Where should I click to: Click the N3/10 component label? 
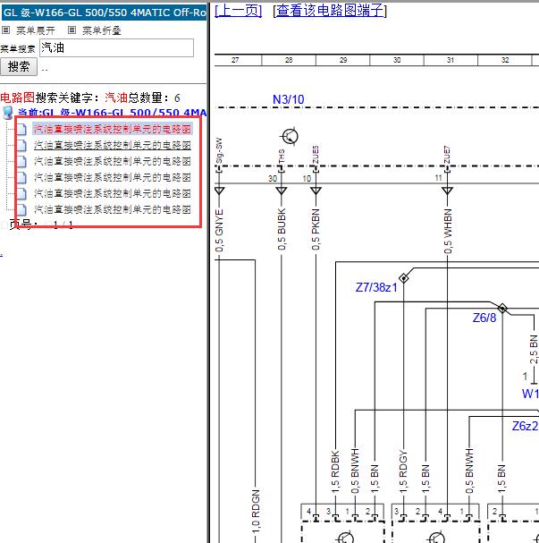click(x=288, y=99)
